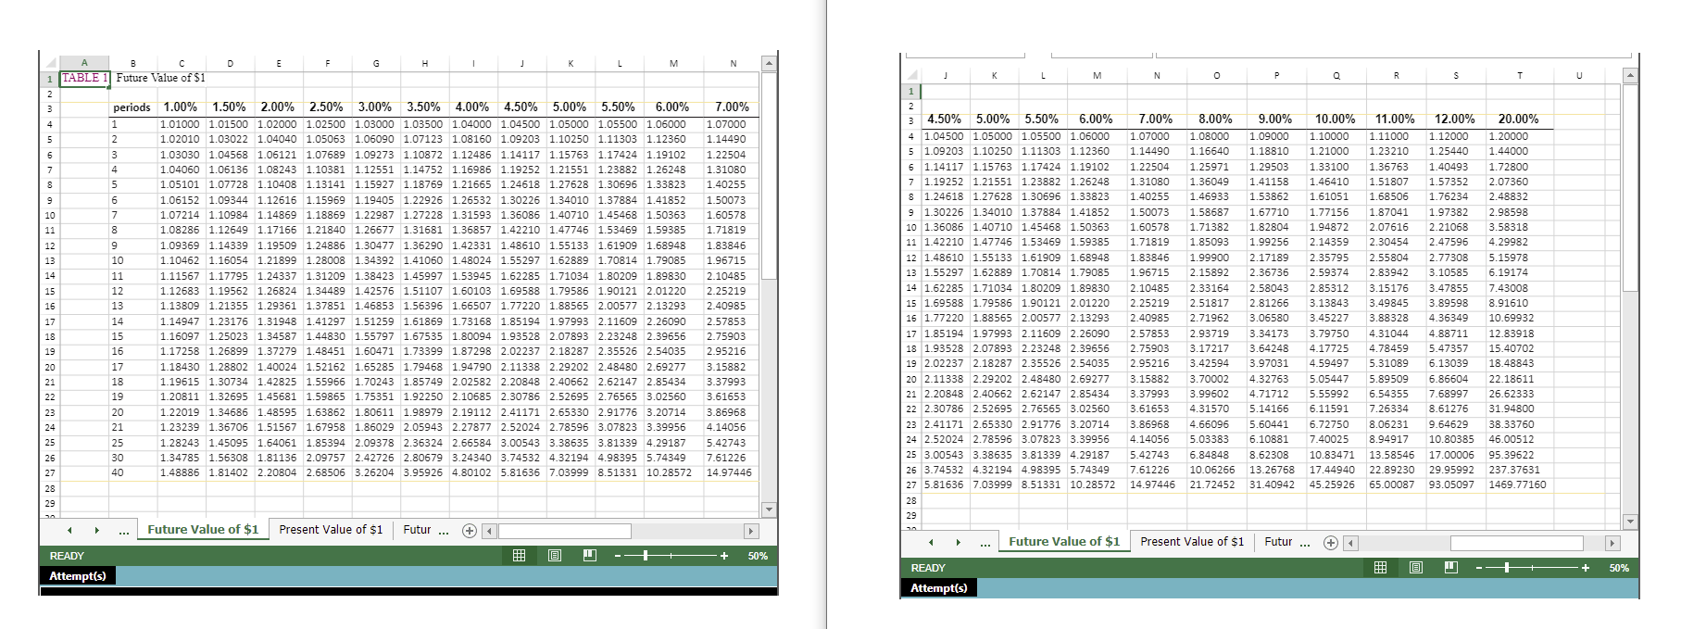
Task: Show hidden sheets before Future Value tab, right window
Action: tap(985, 544)
